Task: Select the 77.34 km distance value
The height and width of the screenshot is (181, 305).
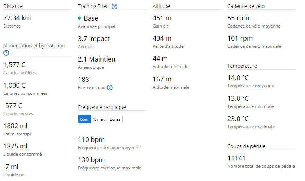Action: (x=17, y=18)
